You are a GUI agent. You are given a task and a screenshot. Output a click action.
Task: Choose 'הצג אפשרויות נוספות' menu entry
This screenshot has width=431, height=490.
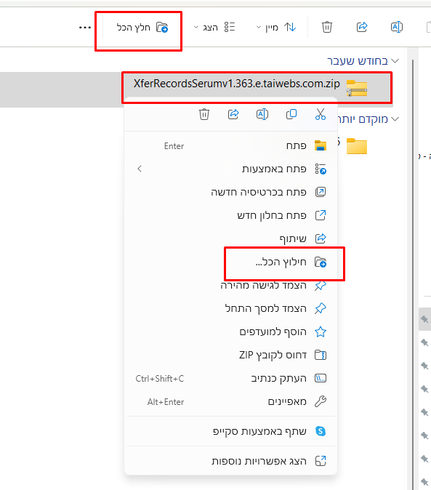(x=231, y=461)
